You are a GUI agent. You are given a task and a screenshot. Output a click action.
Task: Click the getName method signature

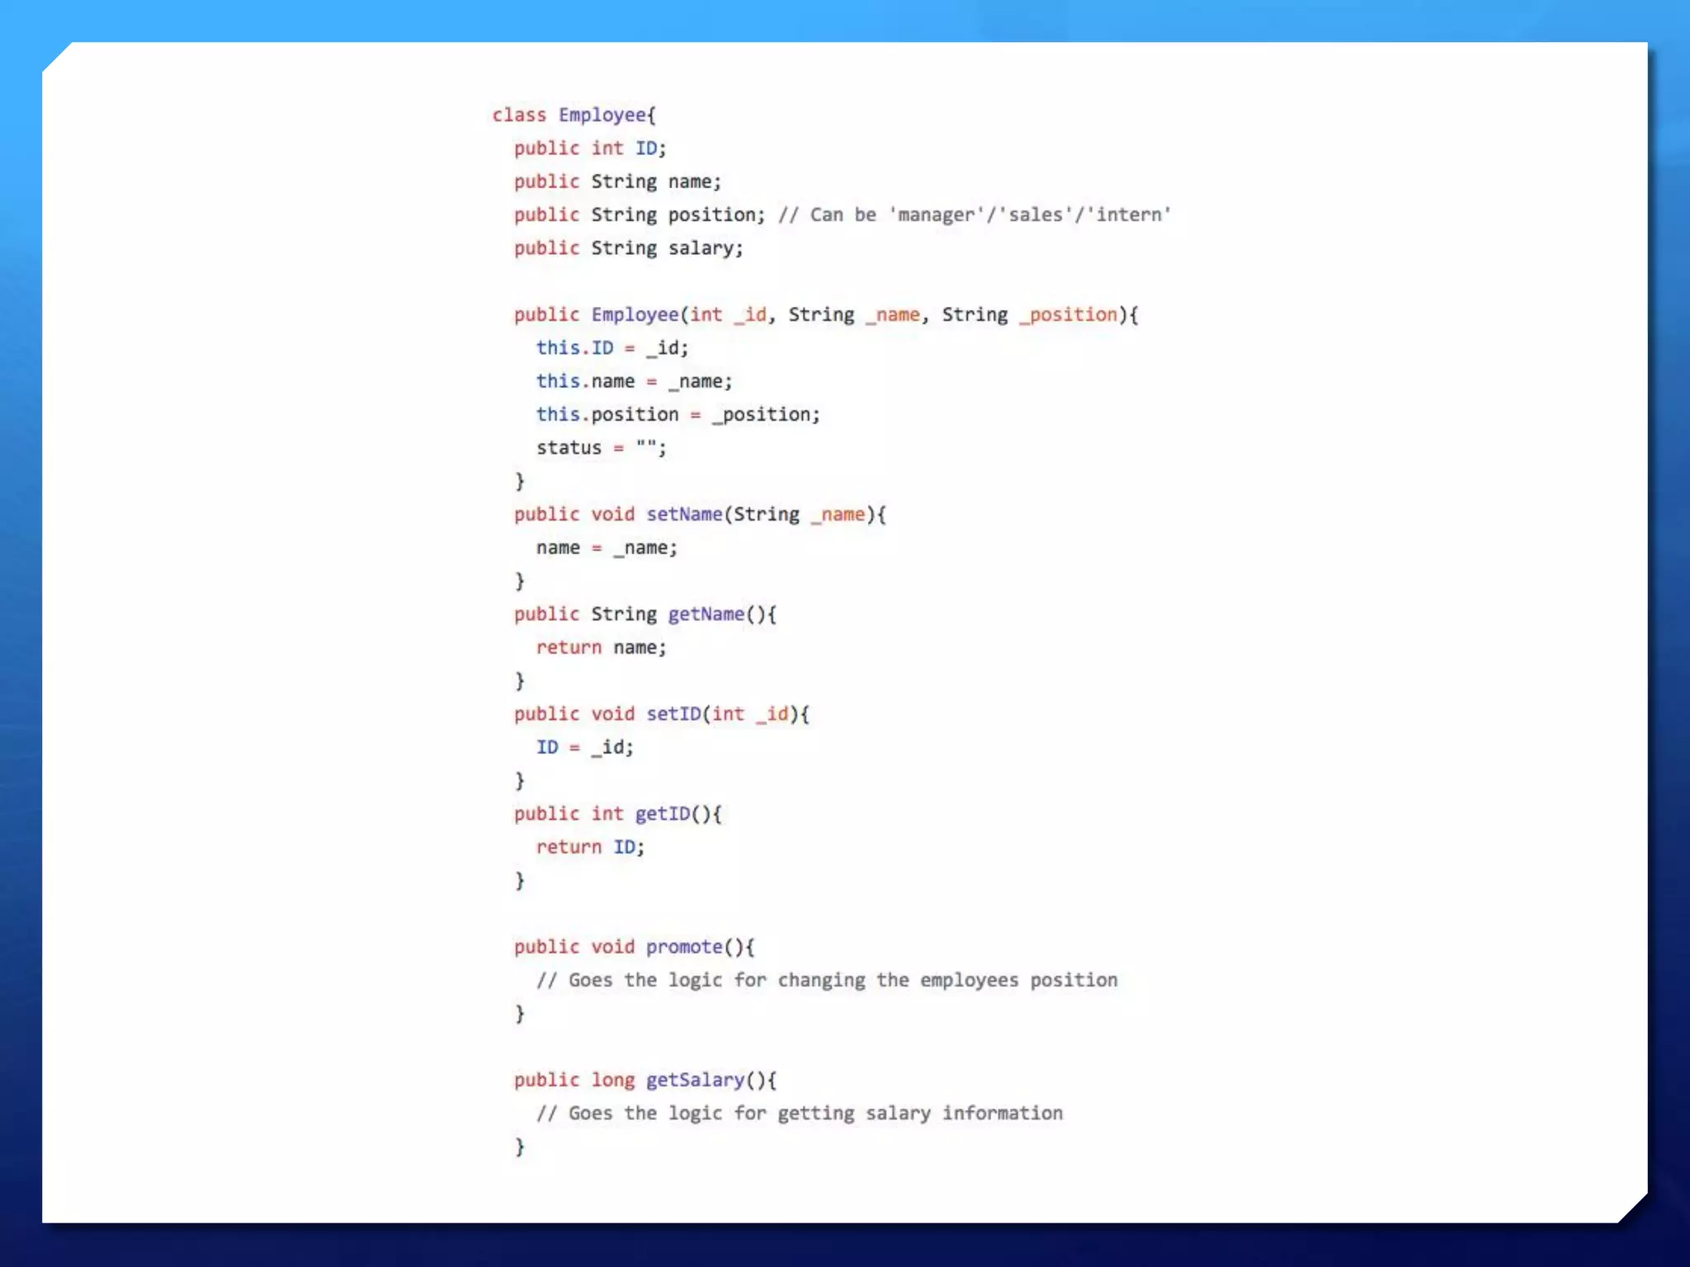click(644, 615)
